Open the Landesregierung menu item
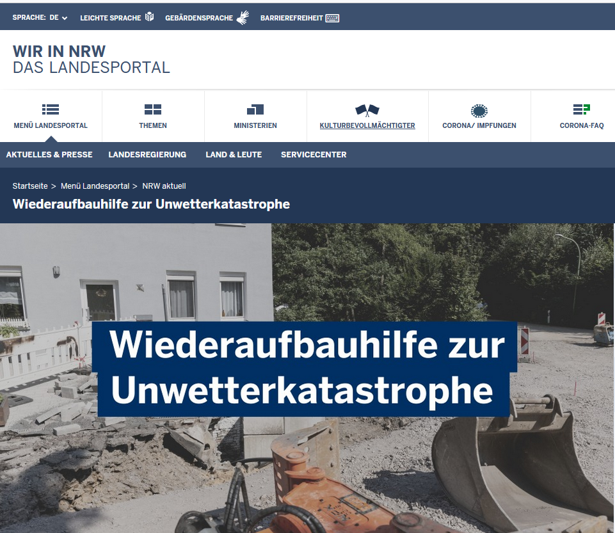 147,155
